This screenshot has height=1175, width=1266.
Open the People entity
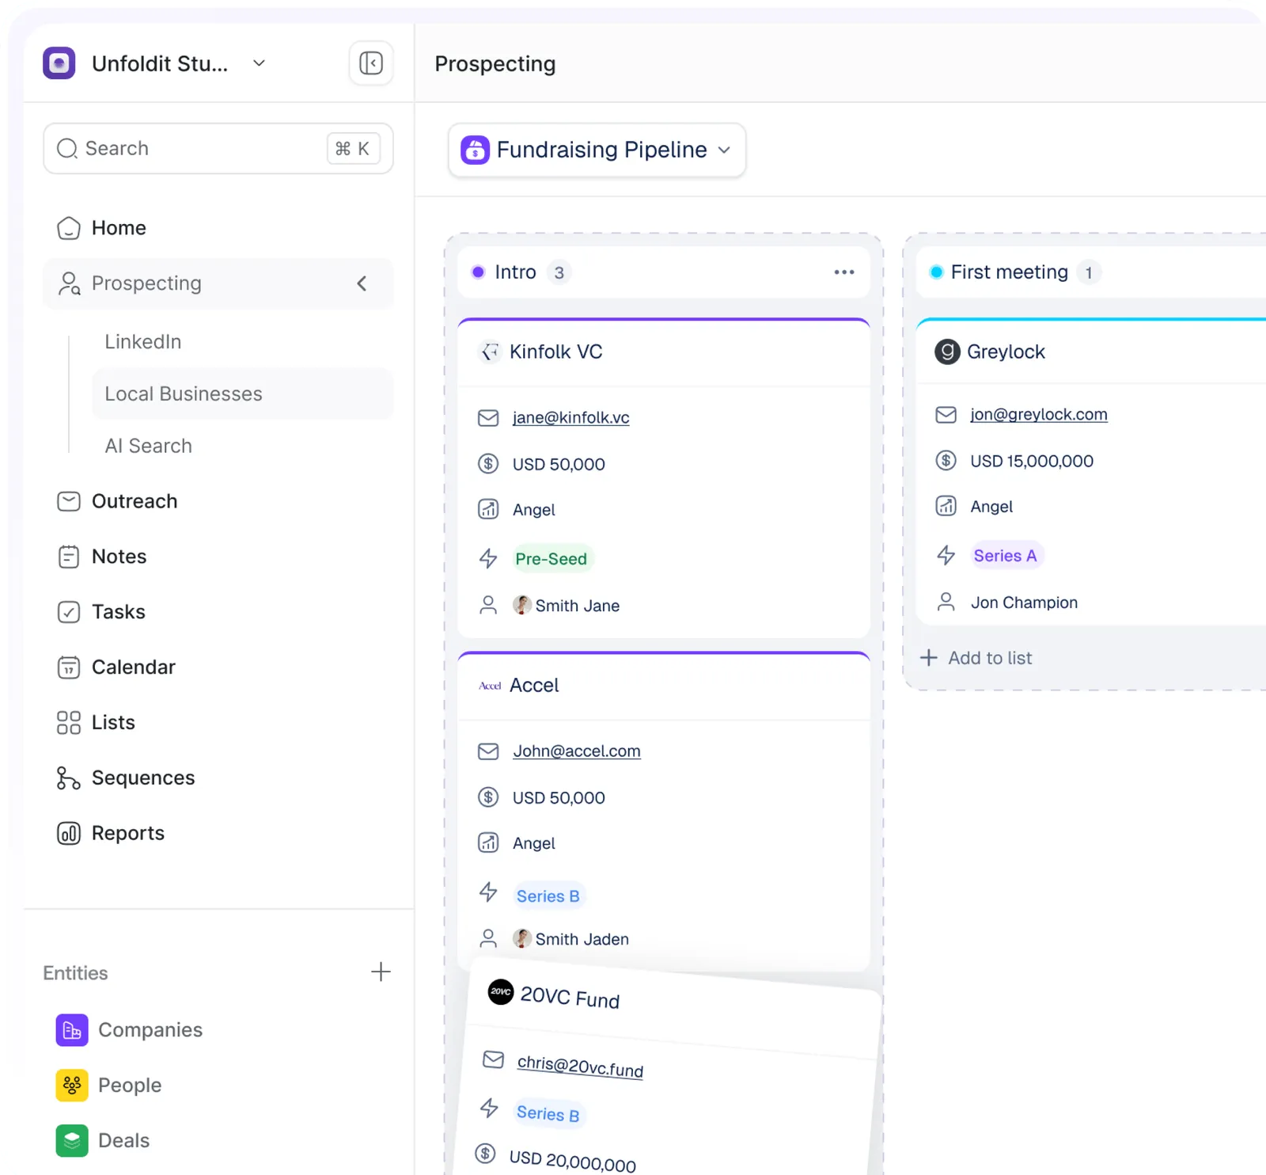point(130,1086)
